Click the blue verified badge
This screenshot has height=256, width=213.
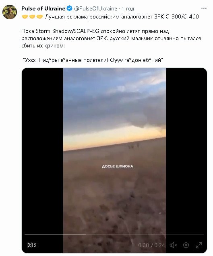(70, 8)
